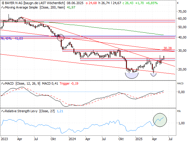Click the Trigger value -0,19
Screen dimensions: 188x141
74,83
